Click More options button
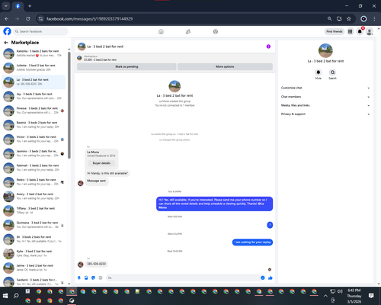 [x=225, y=66]
